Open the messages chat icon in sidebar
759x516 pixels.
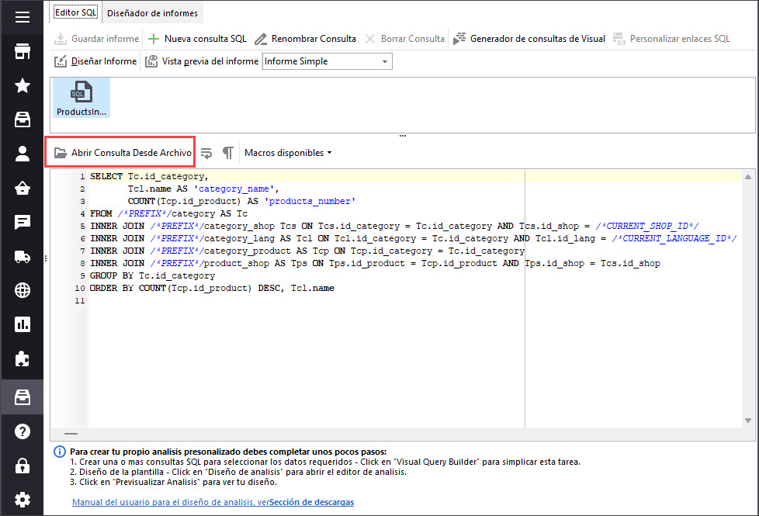[23, 222]
